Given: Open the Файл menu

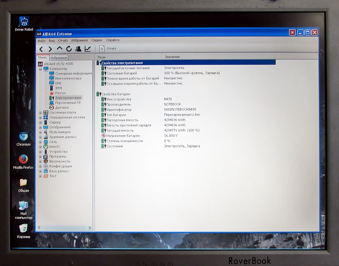Looking at the screenshot, I should (41, 40).
